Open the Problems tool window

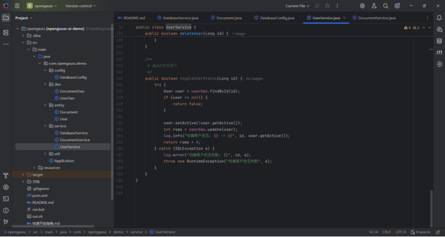6,210
